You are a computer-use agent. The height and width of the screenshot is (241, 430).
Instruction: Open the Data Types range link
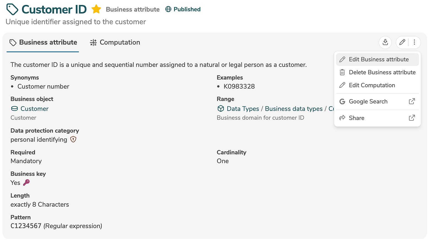243,109
